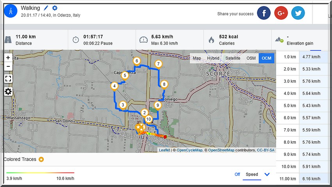
Task: Share on Facebook
Action: pyautogui.click(x=264, y=13)
